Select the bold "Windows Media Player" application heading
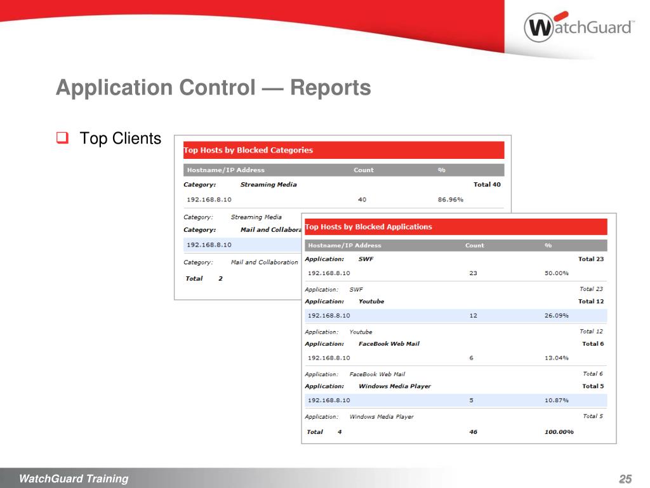 pos(395,386)
